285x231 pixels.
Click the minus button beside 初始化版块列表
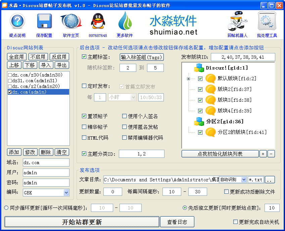(x=271, y=154)
